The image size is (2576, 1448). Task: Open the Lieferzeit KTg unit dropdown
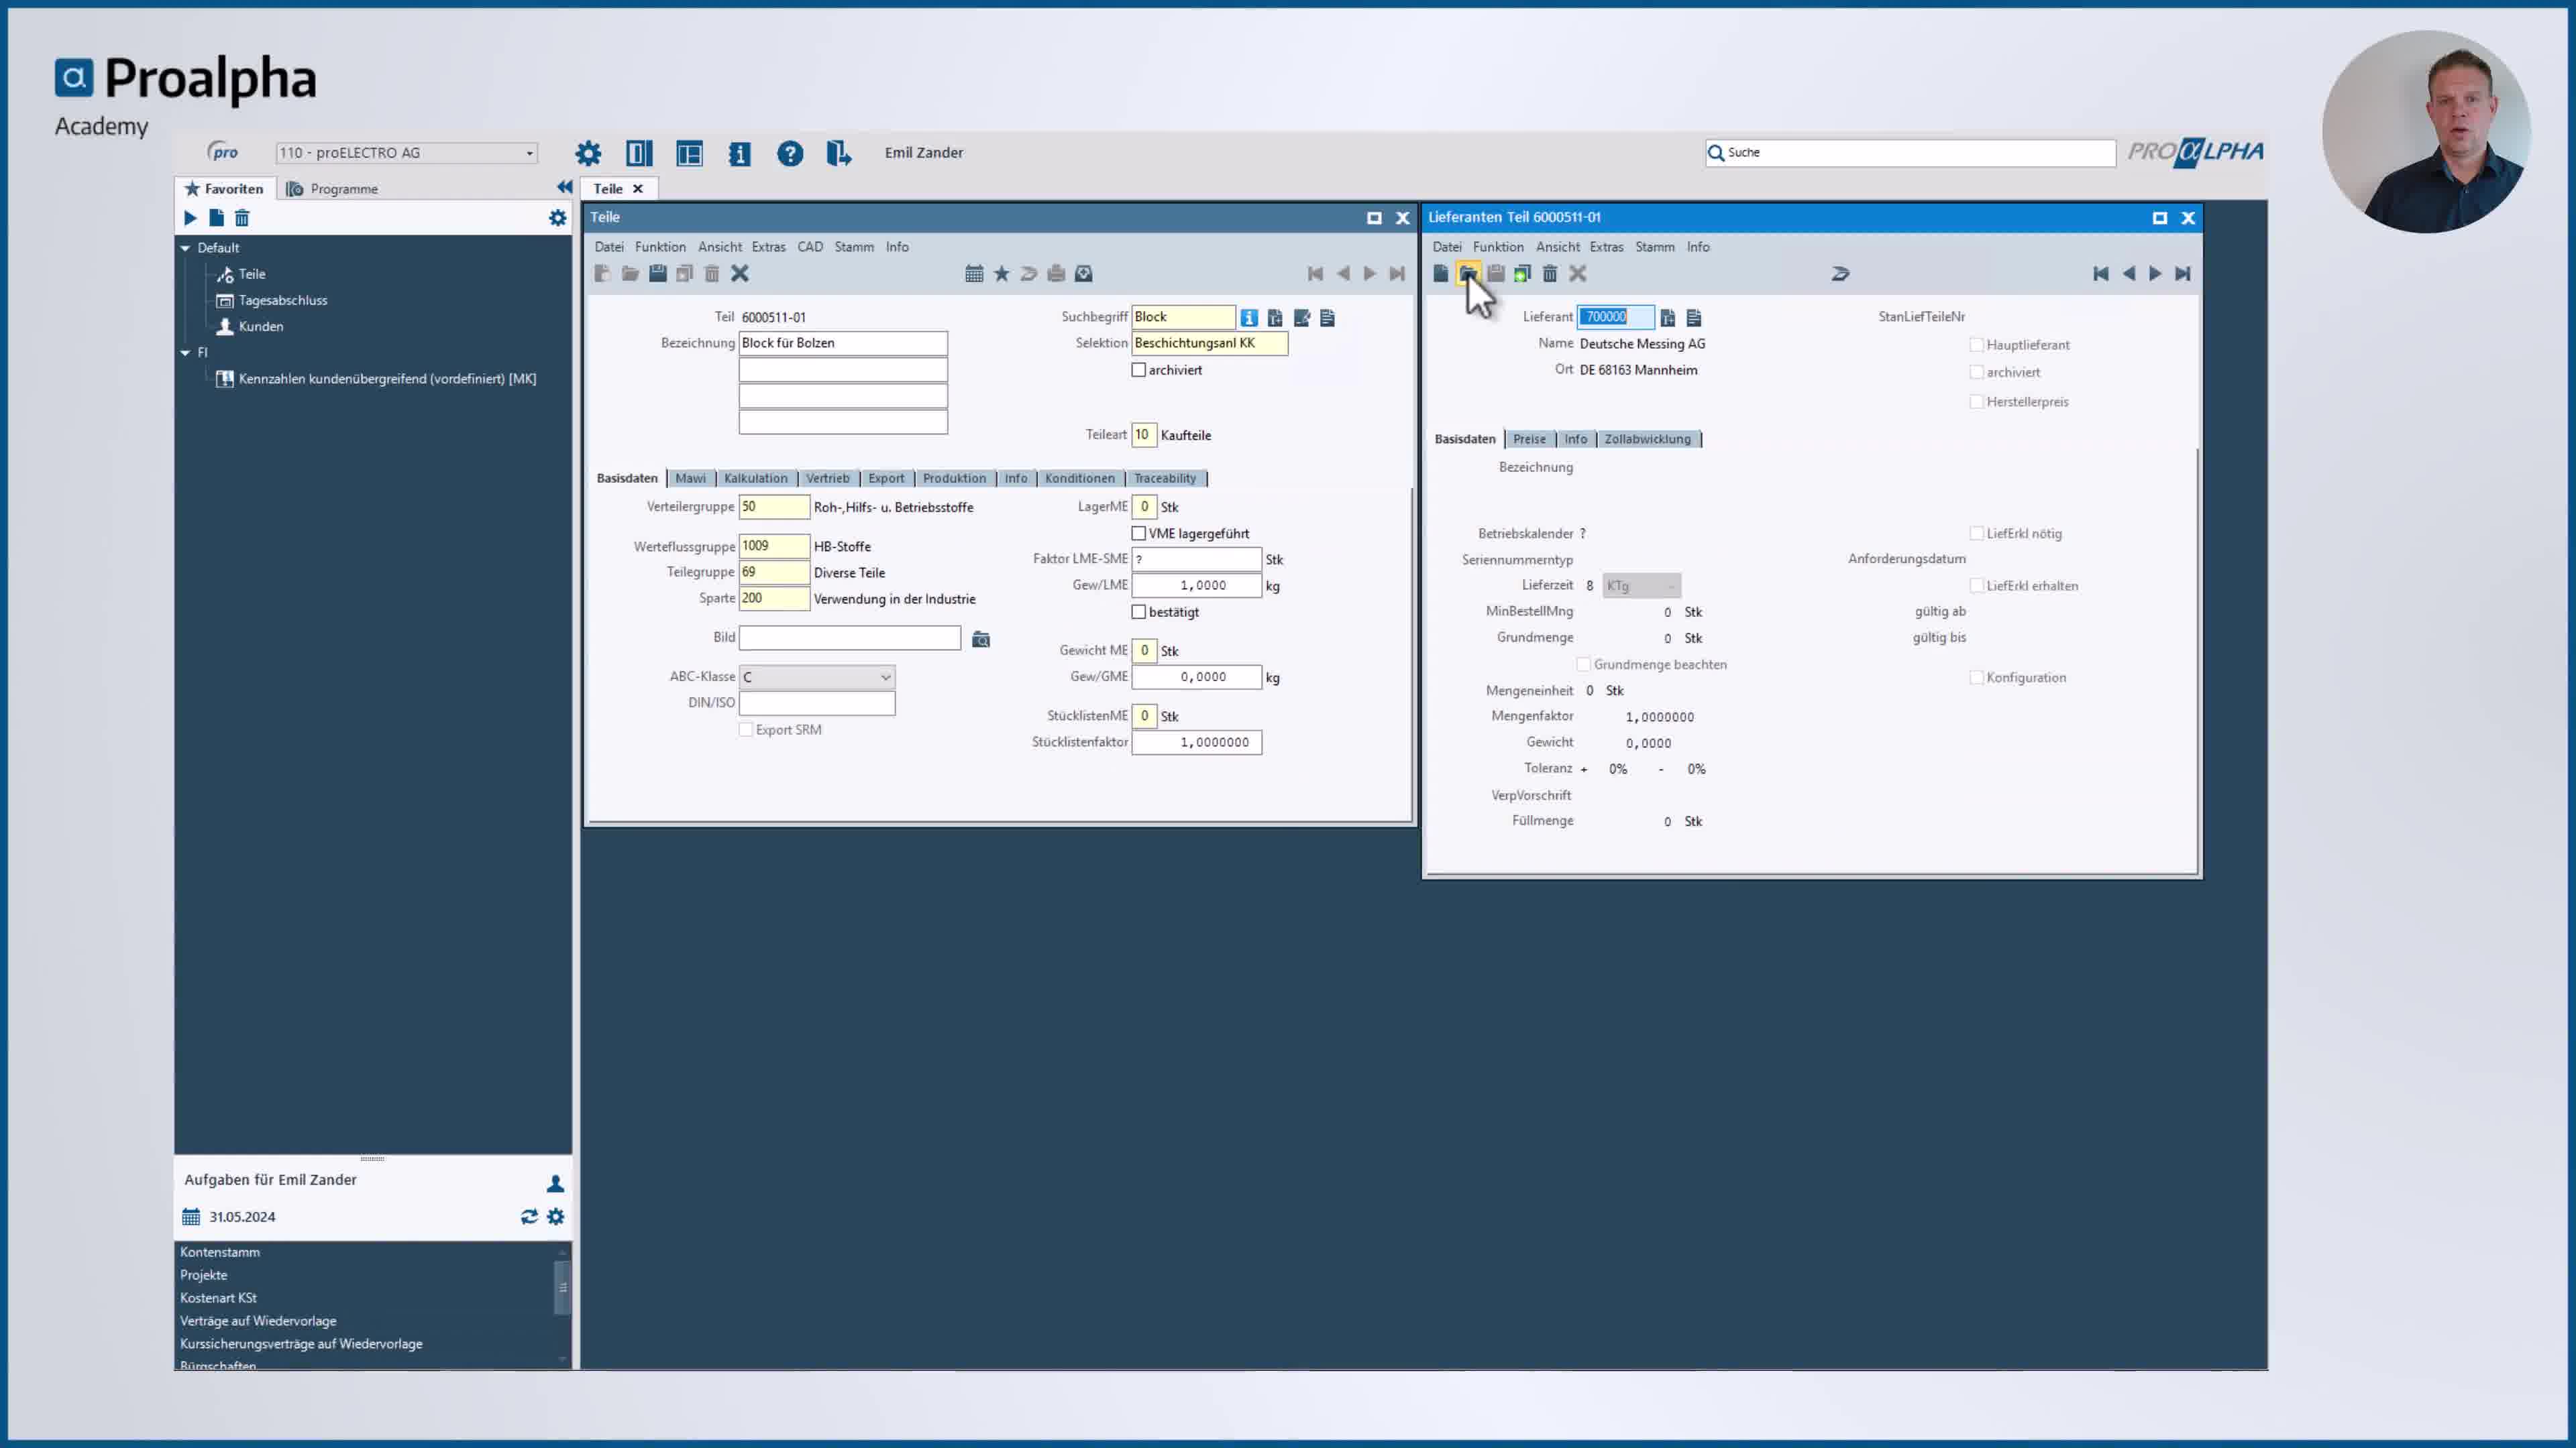(1641, 586)
